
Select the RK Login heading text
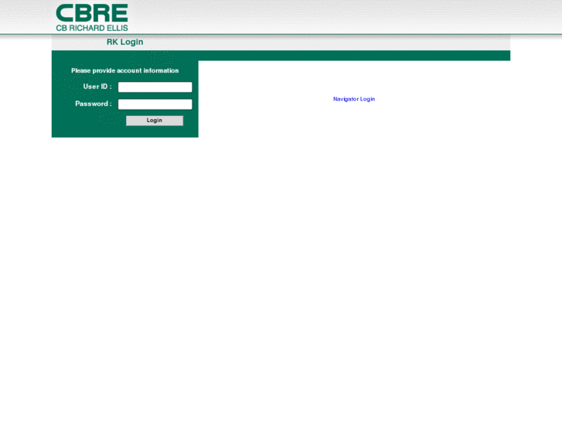click(124, 42)
